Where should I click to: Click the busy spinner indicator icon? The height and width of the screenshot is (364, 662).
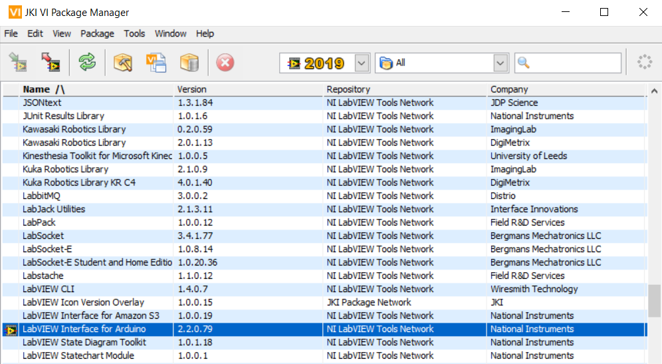(645, 62)
